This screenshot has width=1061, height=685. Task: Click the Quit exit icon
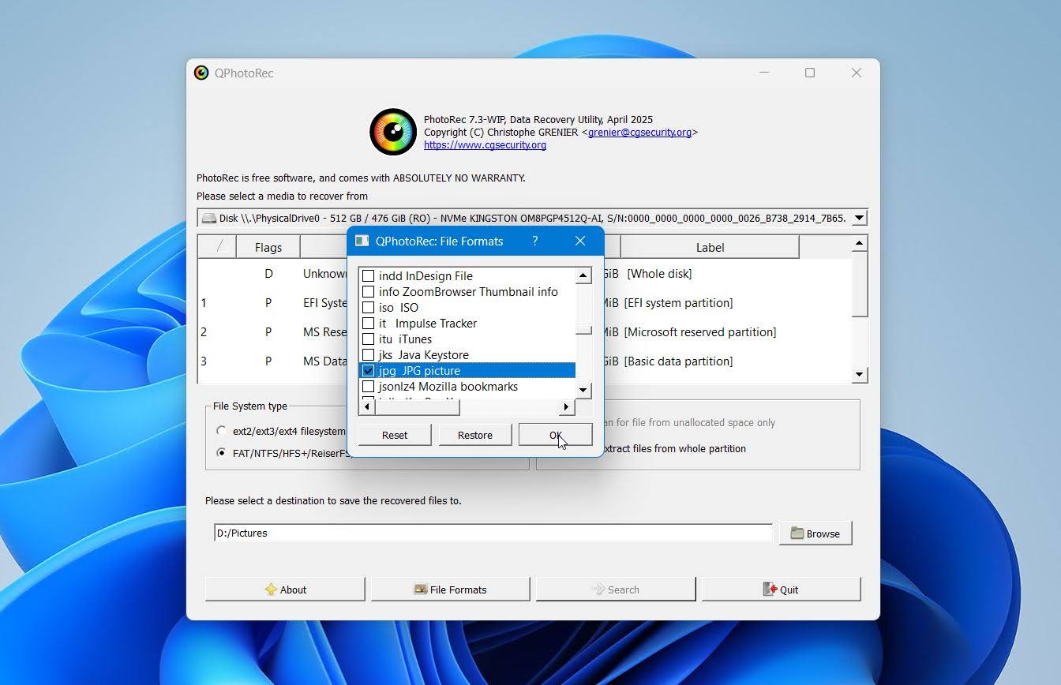pyautogui.click(x=767, y=589)
